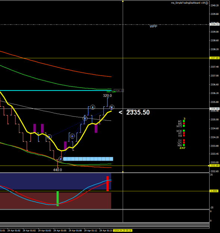Click the 2335.50 current price tag on scale

214,109
